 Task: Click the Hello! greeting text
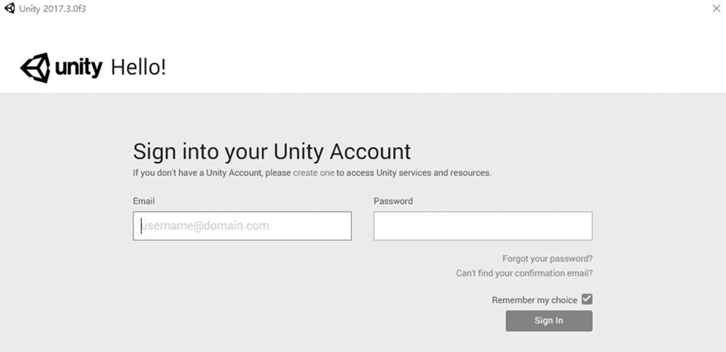(138, 67)
